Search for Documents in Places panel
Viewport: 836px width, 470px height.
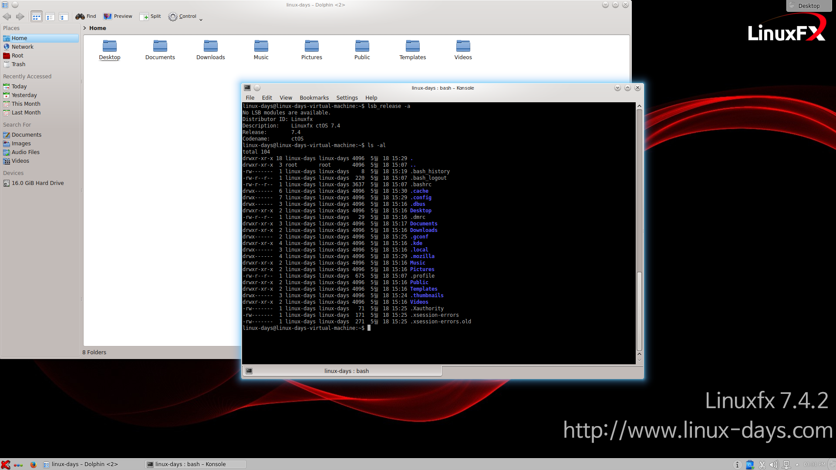click(40, 135)
